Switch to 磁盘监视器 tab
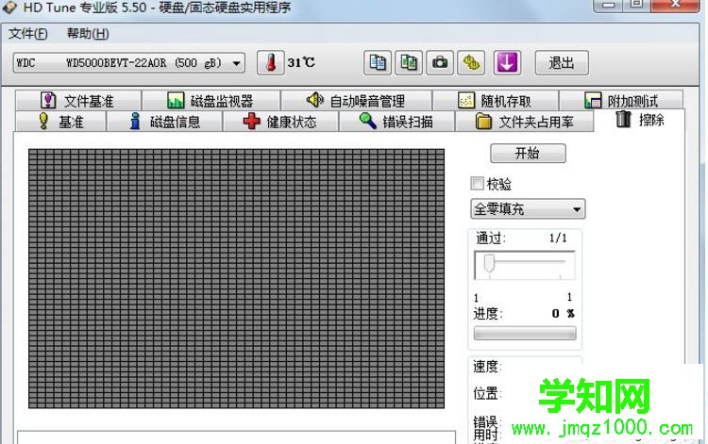This screenshot has width=708, height=444. pyautogui.click(x=211, y=100)
